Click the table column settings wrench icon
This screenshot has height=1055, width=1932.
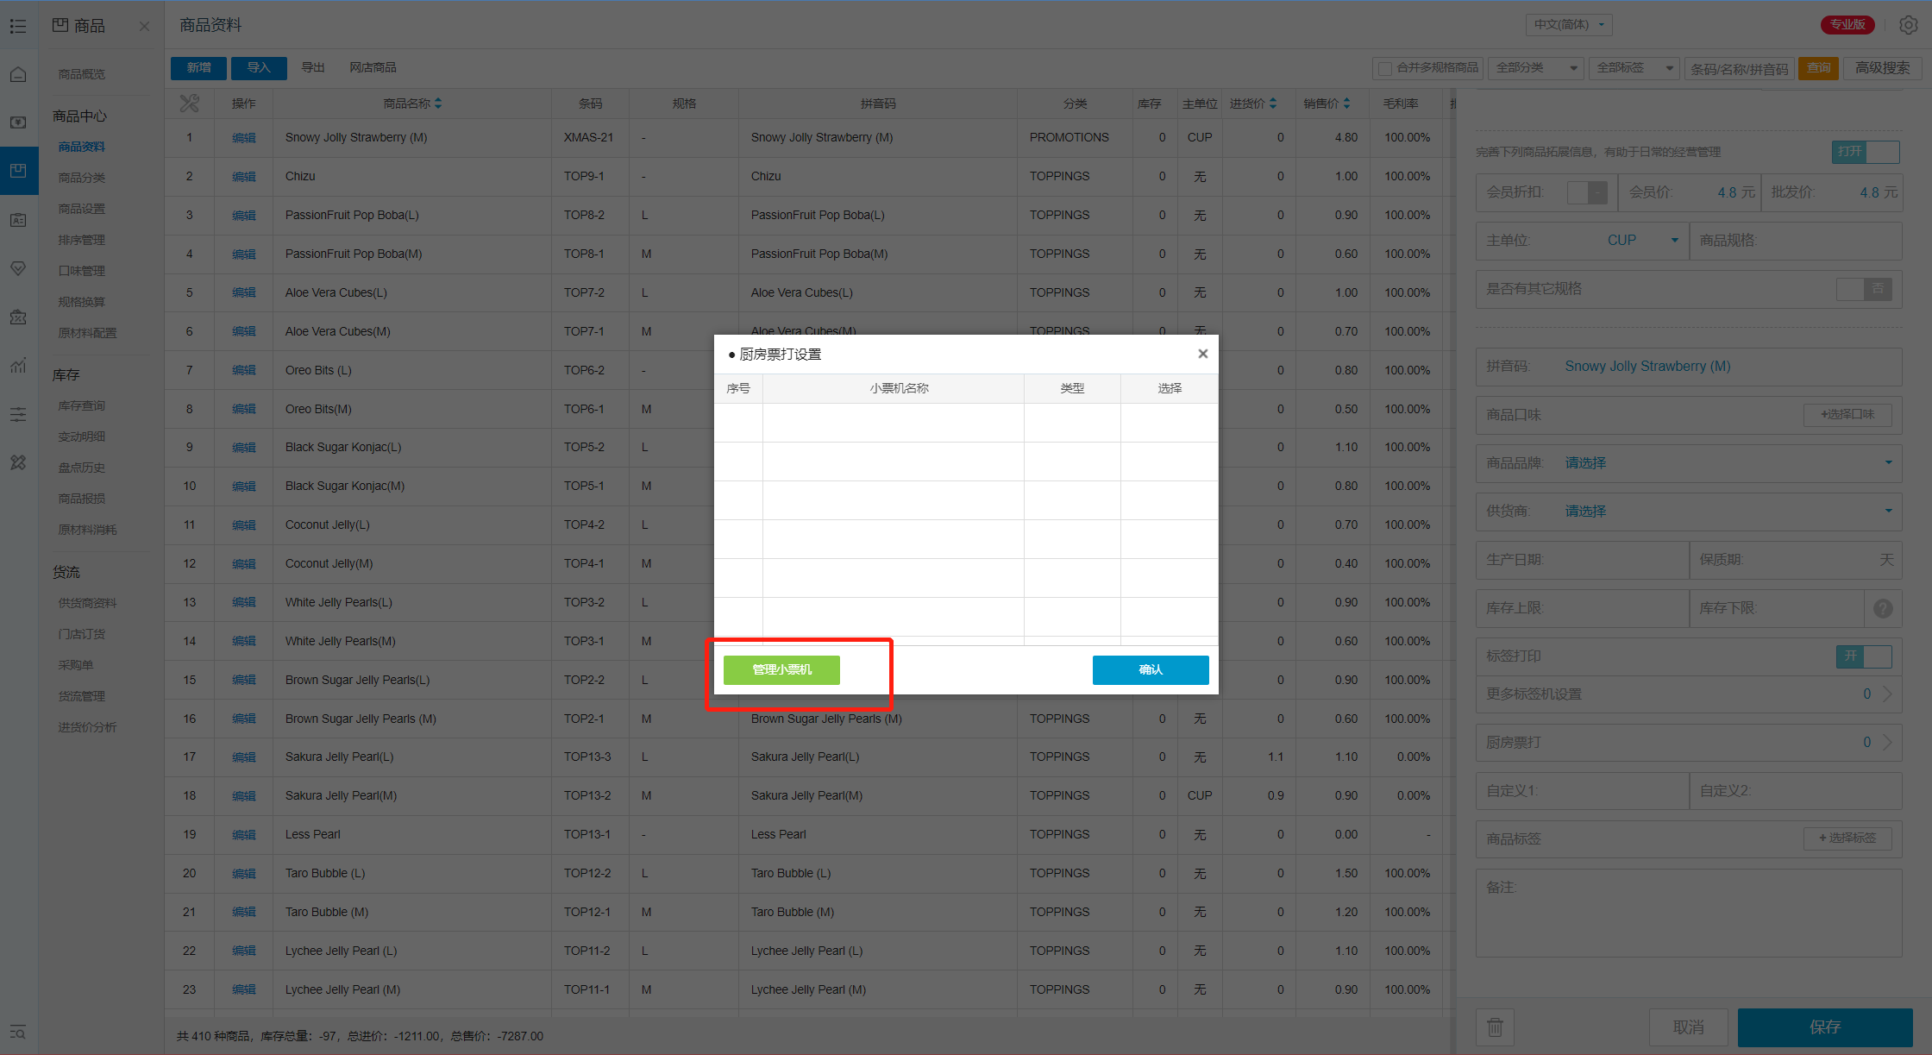[189, 104]
